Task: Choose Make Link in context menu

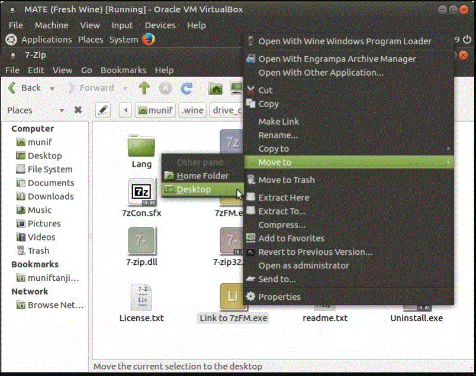Action: pyautogui.click(x=349, y=121)
